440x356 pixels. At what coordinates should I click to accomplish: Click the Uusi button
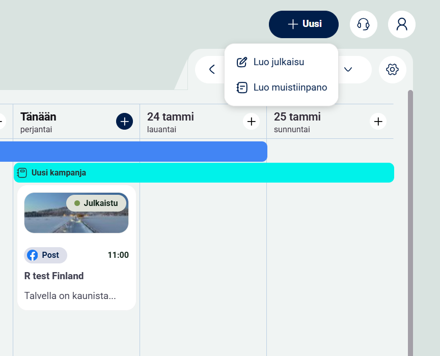pos(304,24)
